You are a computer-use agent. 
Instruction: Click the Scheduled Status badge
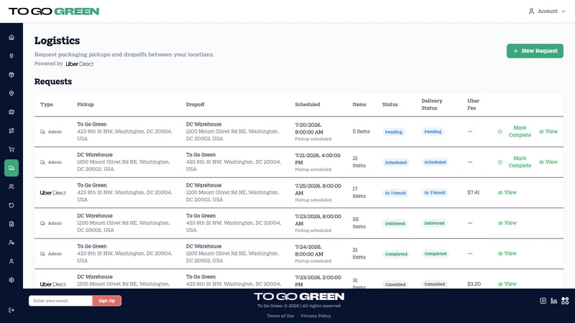(396, 162)
